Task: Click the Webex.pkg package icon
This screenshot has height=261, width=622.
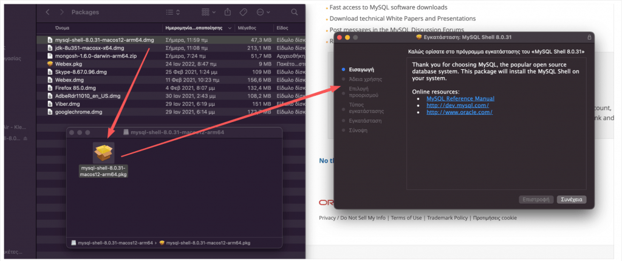Action: coord(50,64)
